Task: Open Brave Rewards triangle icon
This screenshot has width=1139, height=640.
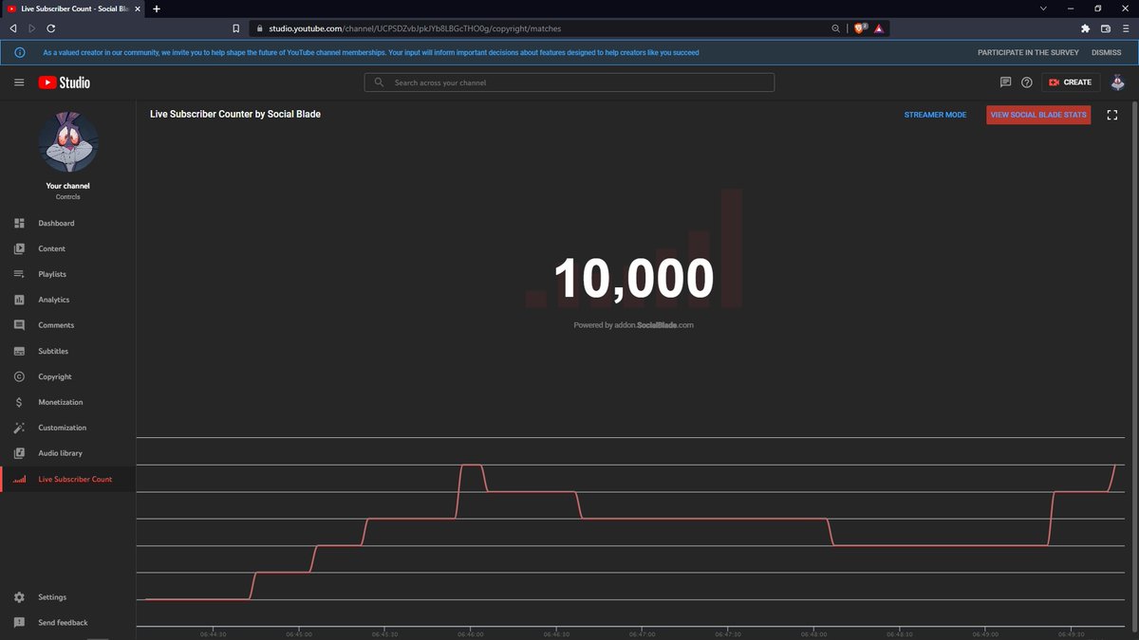Action: click(878, 28)
